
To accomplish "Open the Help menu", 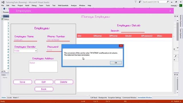I will pos(89,5).
